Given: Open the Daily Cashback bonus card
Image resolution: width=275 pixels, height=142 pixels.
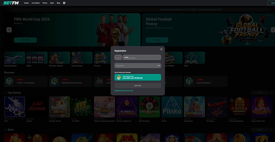Looking at the screenshot, I should pyautogui.click(x=205, y=81).
